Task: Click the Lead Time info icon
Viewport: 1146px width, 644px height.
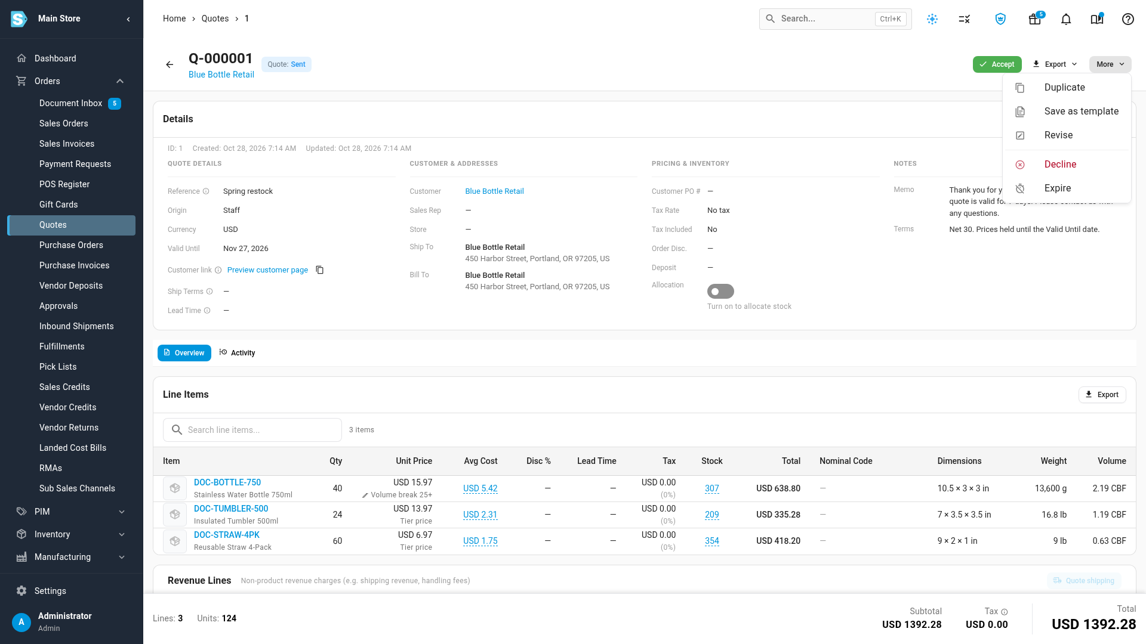Action: pyautogui.click(x=207, y=311)
